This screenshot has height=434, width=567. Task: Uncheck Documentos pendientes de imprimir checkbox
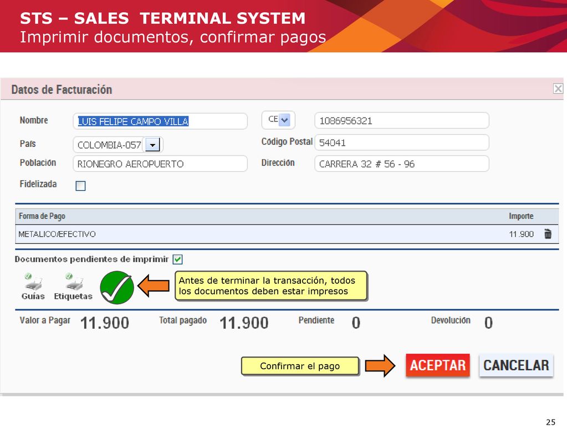177,259
